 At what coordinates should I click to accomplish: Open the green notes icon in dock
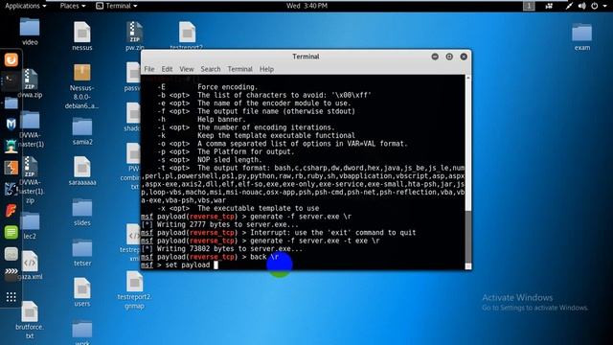point(11,232)
